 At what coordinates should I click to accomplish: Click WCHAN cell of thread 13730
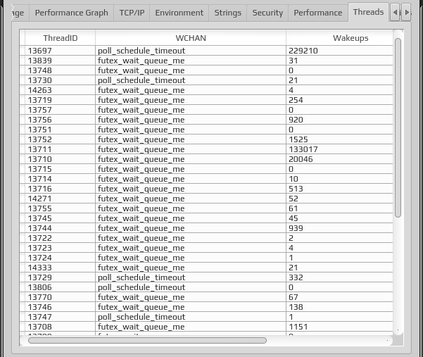(191, 80)
